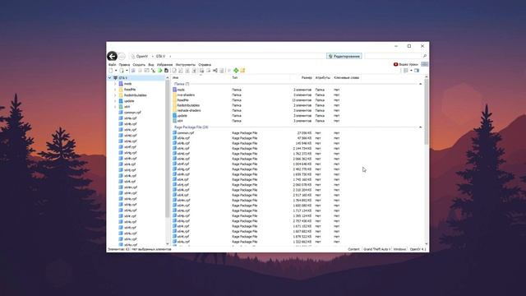Collapse the Rage Package File group
This screenshot has height=296, width=526.
click(420, 127)
